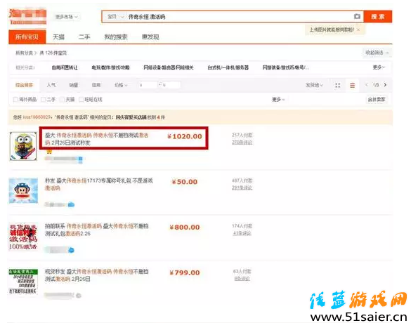Click the 所有分类 breadcrumb link
The height and width of the screenshot is (323, 411).
tap(24, 53)
